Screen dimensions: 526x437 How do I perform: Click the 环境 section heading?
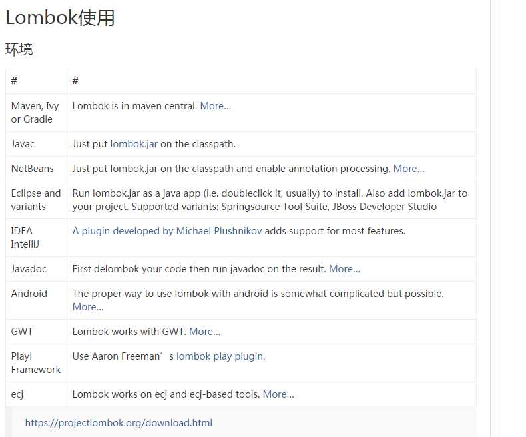[19, 49]
